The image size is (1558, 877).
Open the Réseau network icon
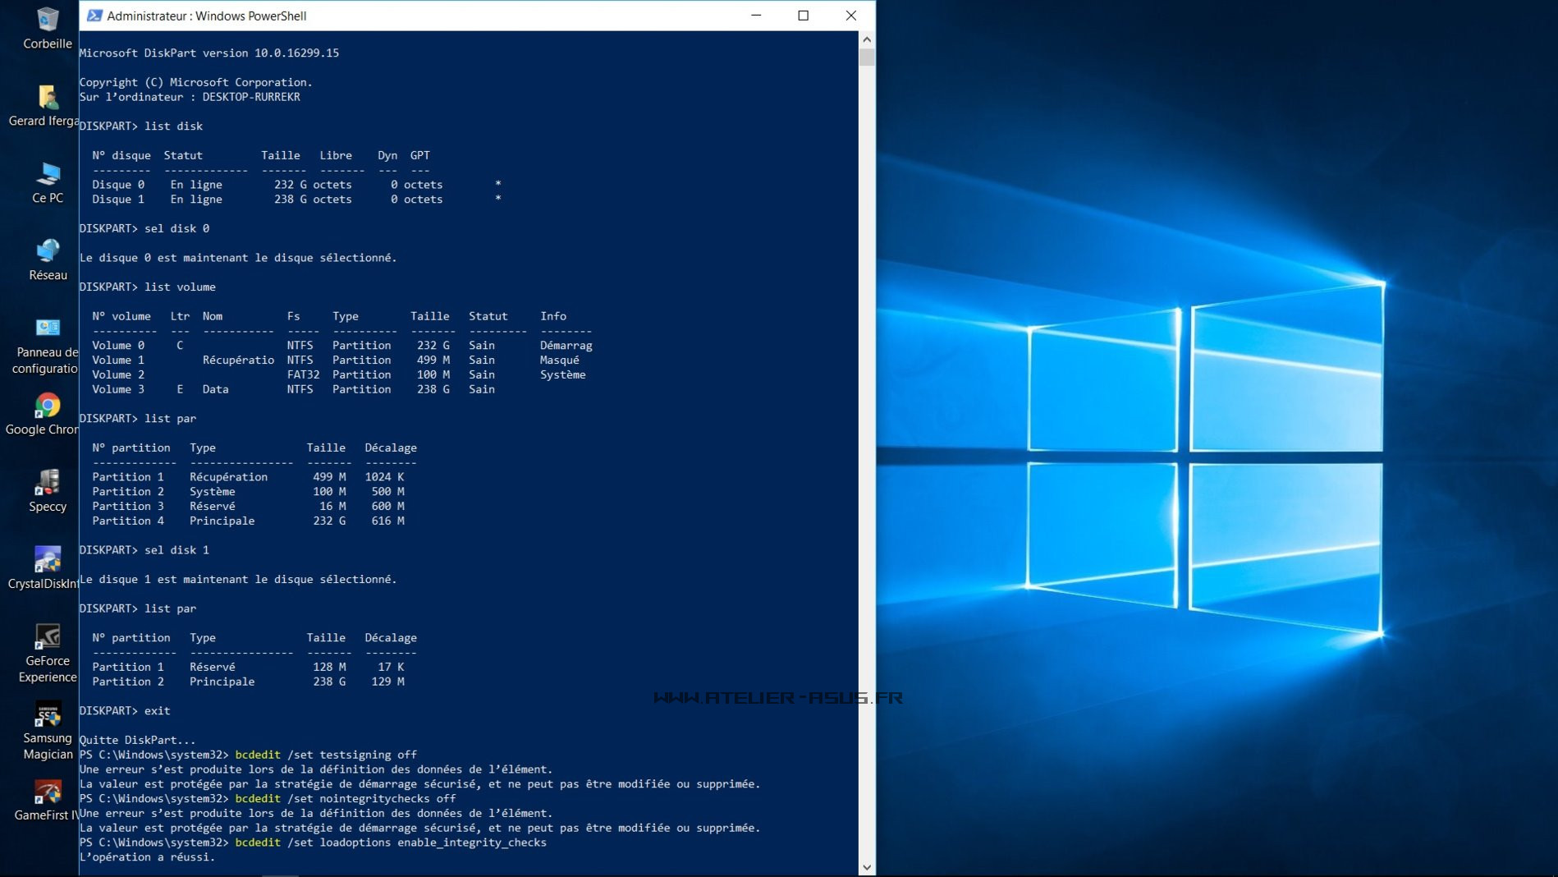click(47, 252)
